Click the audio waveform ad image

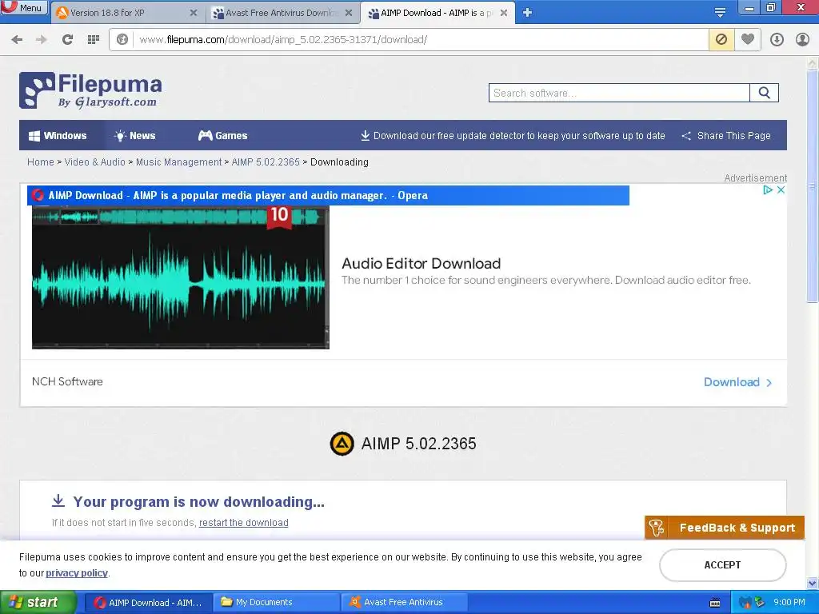181,277
